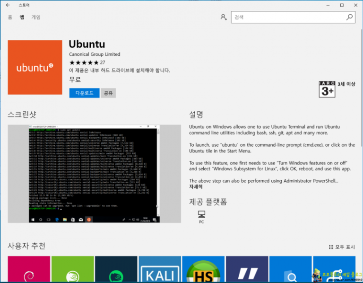Click the 3세 이상 age label
This screenshot has width=363, height=283.
346,84
